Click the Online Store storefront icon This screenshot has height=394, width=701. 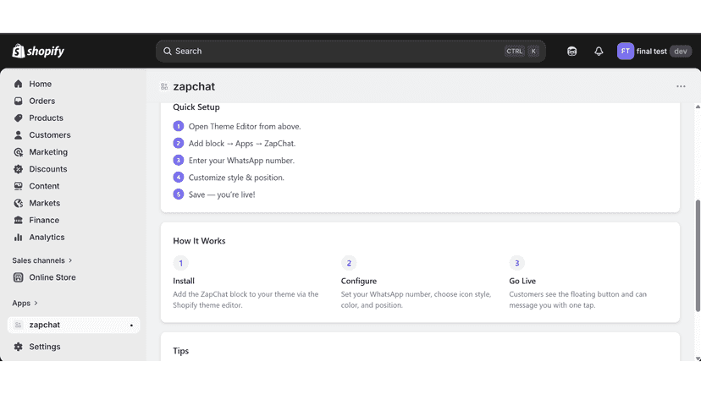pyautogui.click(x=19, y=277)
